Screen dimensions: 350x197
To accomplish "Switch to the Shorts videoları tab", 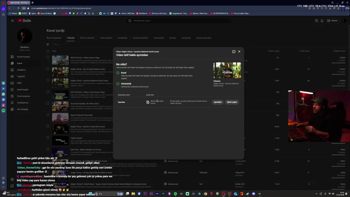I will (x=87, y=38).
